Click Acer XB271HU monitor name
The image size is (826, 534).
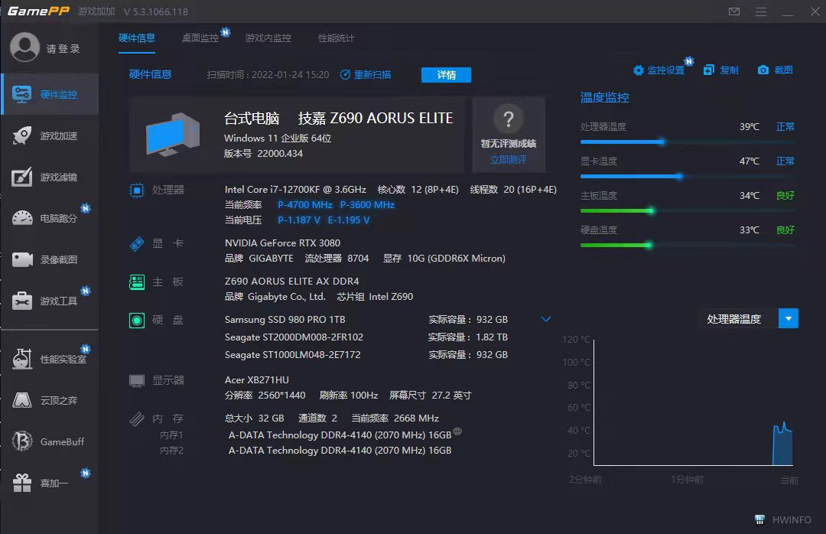(x=256, y=379)
